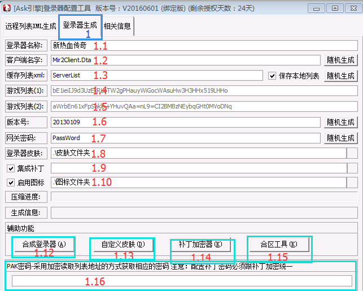Click the browse button for the 登录器皮肤 path

[352, 153]
